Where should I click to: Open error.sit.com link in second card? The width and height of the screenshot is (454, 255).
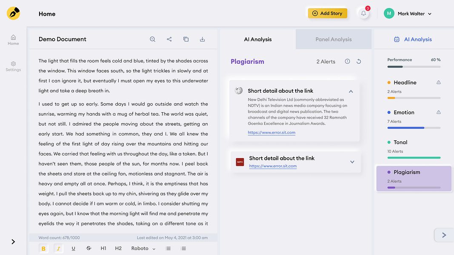tap(273, 166)
